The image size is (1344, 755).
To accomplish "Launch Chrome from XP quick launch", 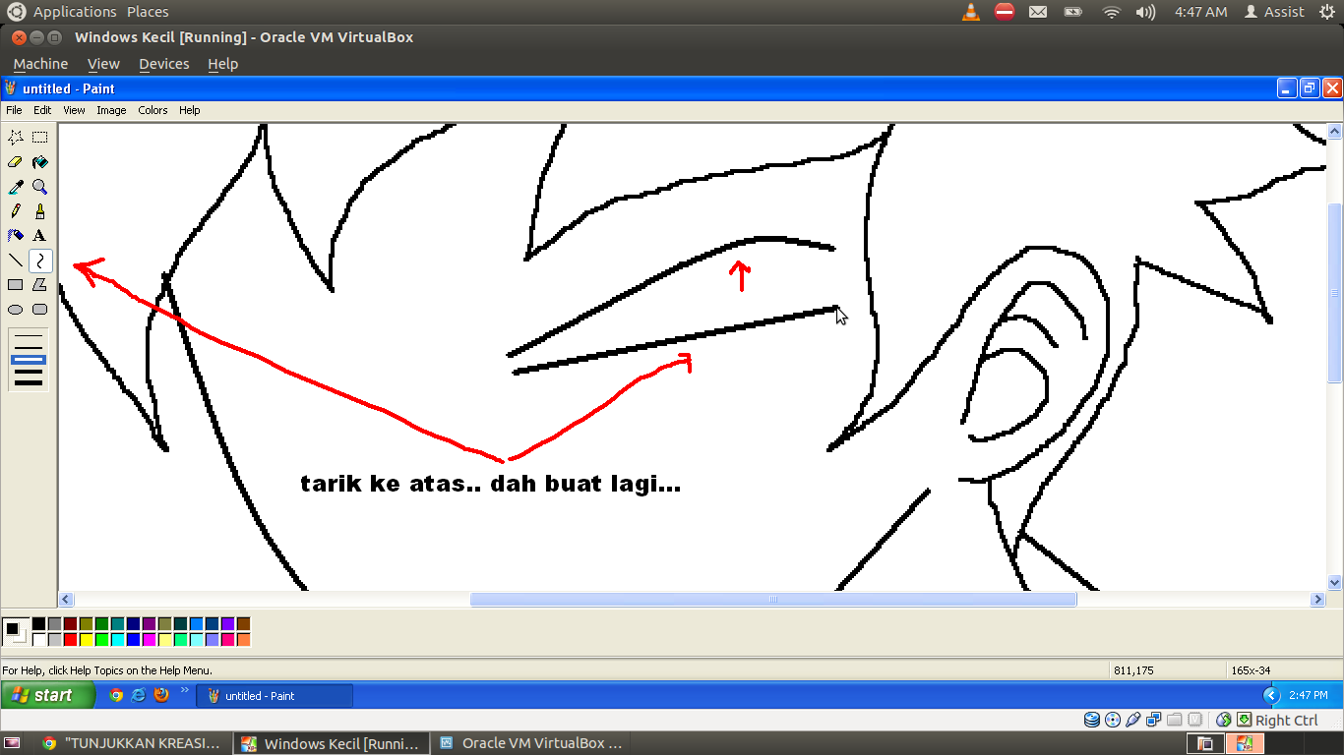I will 116,695.
